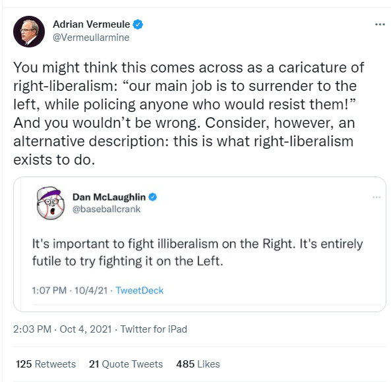
Task: Open the quoted tweet about fighting illiberalism
Action: pos(197,252)
